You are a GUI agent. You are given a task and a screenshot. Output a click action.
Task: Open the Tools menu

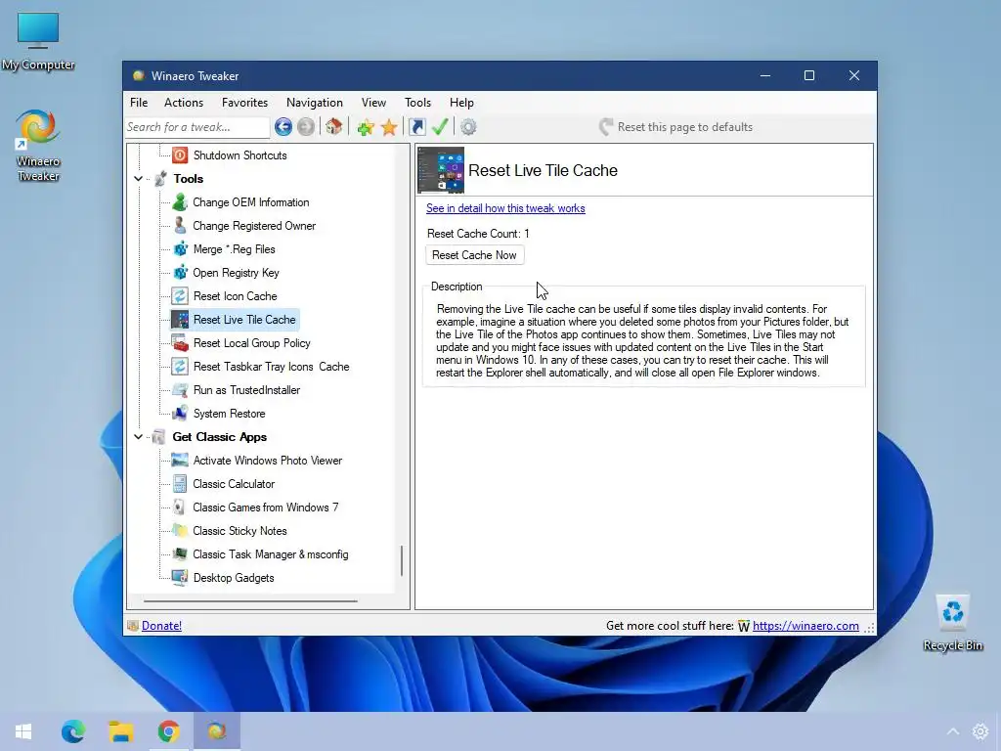[x=417, y=103]
